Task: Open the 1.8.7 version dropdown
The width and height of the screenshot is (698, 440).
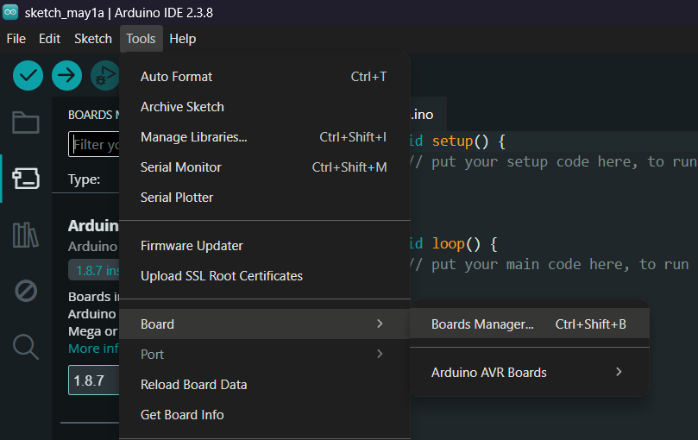Action: pos(94,380)
